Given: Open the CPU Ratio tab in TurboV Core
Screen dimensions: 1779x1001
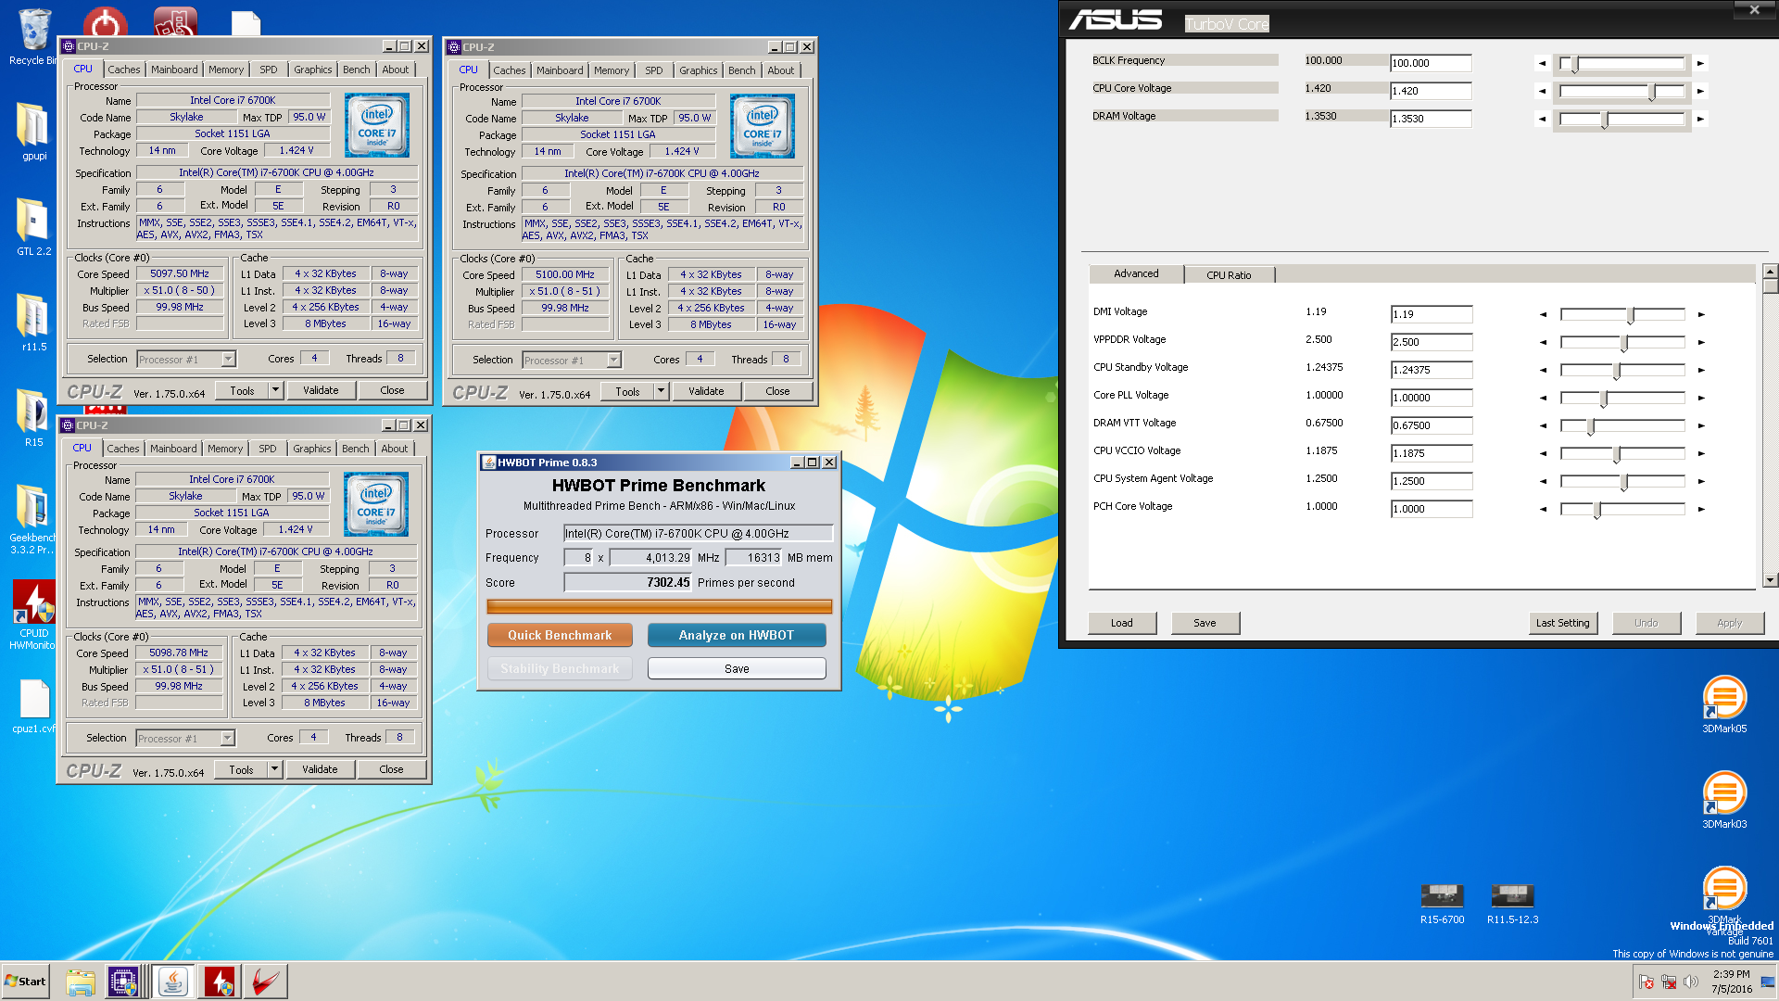Looking at the screenshot, I should [1229, 275].
